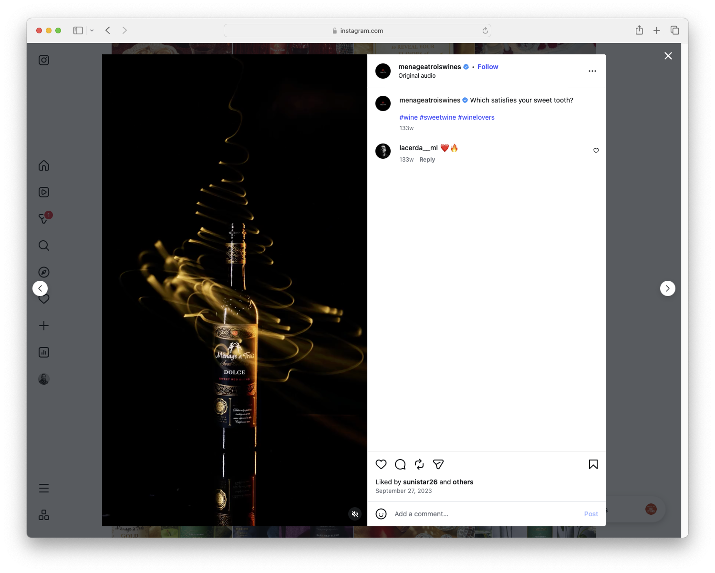Select the Reels icon in the sidebar
This screenshot has width=715, height=573.
point(43,192)
